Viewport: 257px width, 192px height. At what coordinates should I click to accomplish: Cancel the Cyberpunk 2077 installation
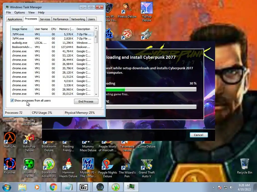[x=199, y=135]
